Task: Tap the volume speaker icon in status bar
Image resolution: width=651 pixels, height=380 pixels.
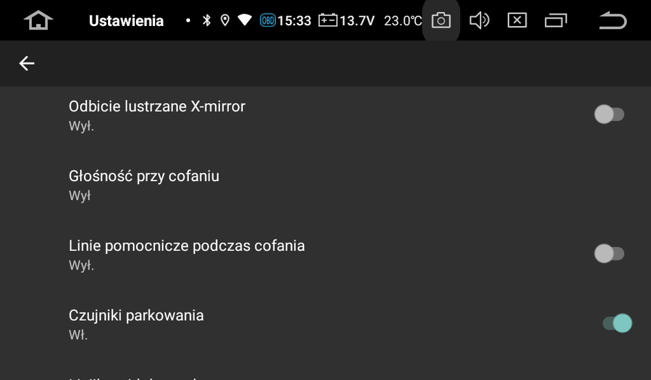Action: pyautogui.click(x=480, y=20)
